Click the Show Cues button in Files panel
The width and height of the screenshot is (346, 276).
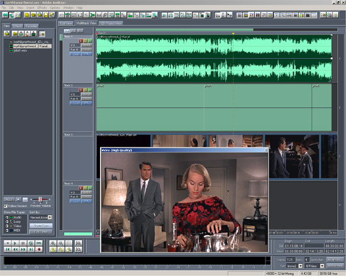41,226
